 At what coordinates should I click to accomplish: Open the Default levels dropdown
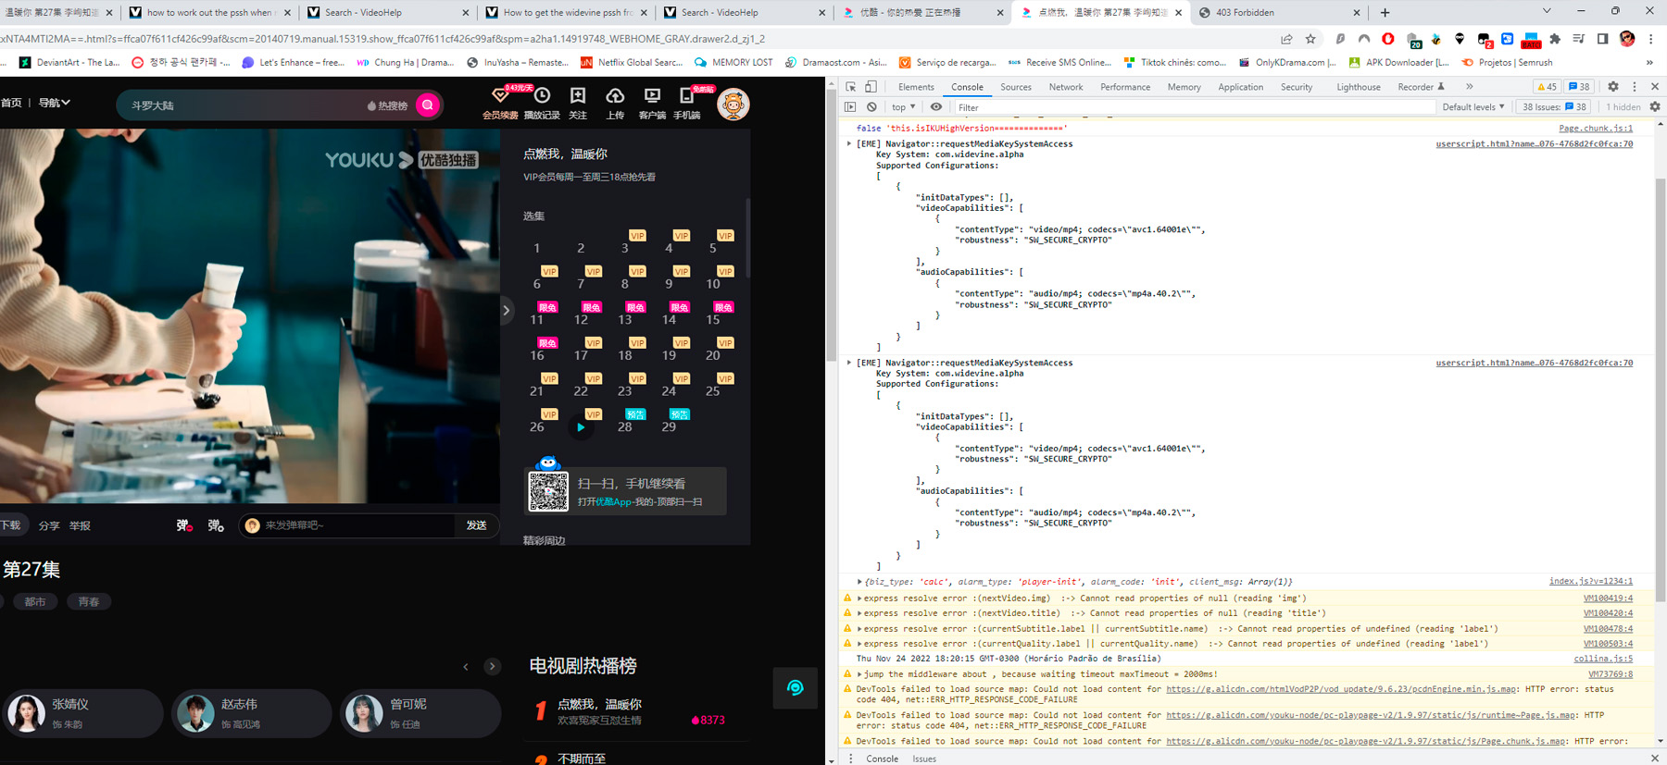pyautogui.click(x=1473, y=107)
